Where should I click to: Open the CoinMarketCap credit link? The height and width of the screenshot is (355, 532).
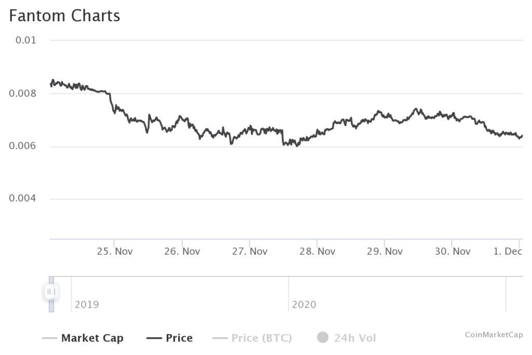(494, 335)
